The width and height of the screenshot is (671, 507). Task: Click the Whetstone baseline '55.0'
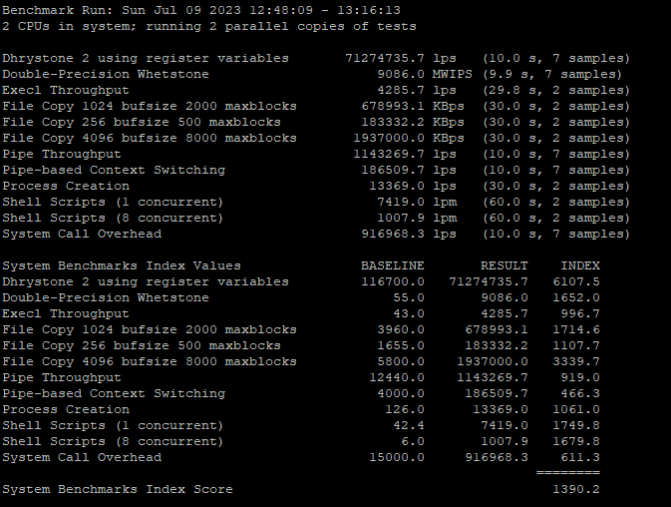(x=409, y=298)
